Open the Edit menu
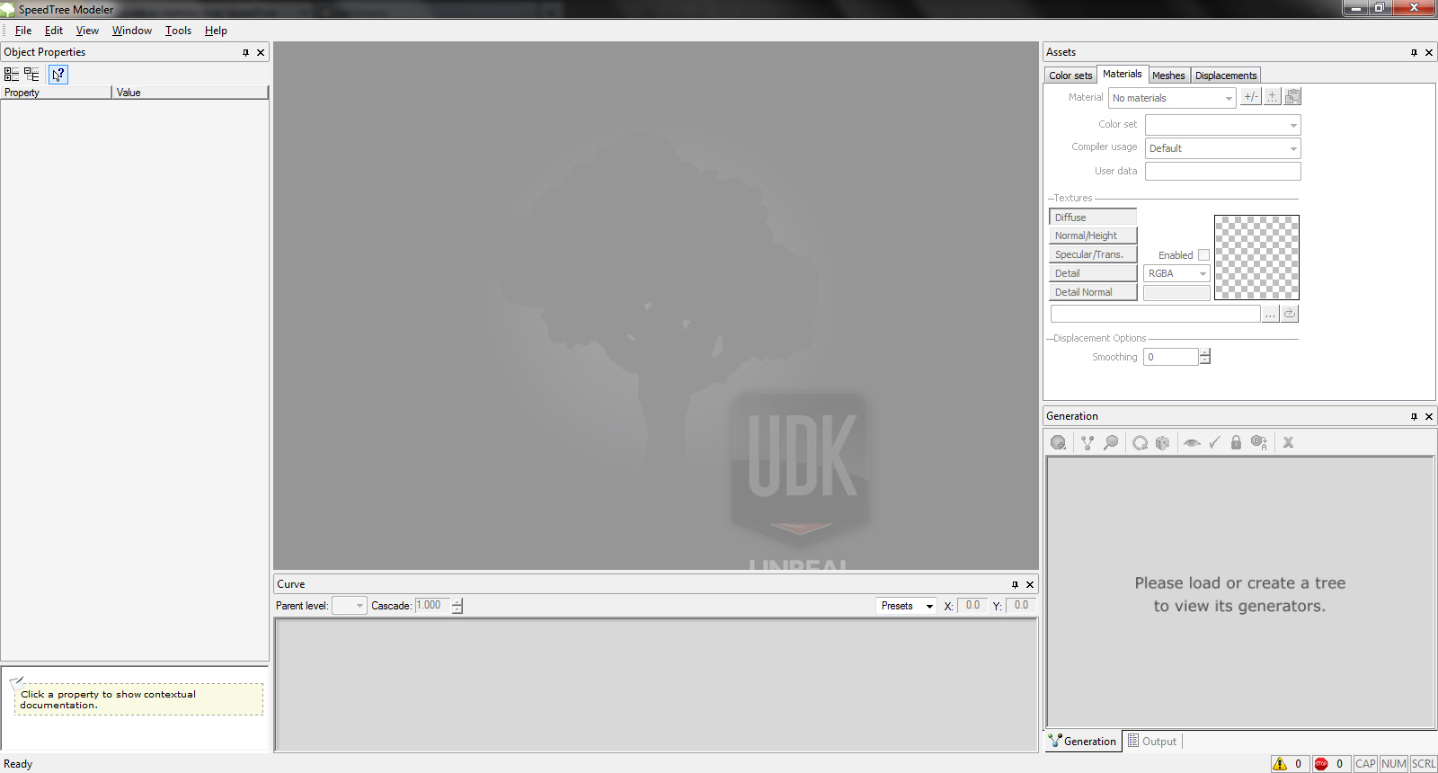This screenshot has width=1438, height=773. click(x=54, y=31)
